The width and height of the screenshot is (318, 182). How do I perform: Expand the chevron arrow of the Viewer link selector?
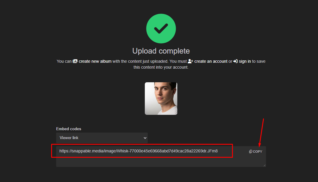click(145, 138)
